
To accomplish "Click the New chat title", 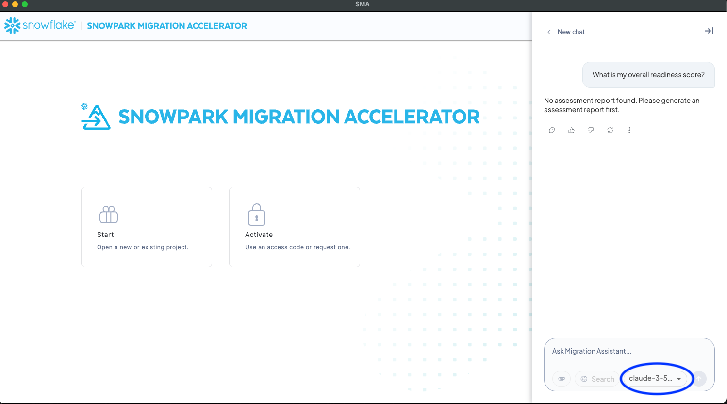I will pos(571,32).
